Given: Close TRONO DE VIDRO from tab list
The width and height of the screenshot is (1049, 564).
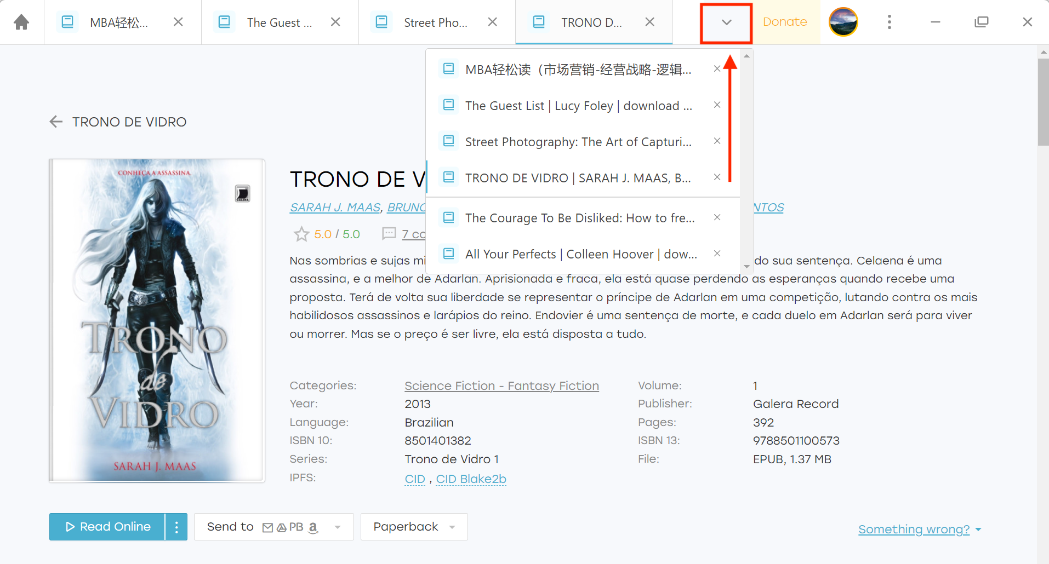Looking at the screenshot, I should (717, 177).
